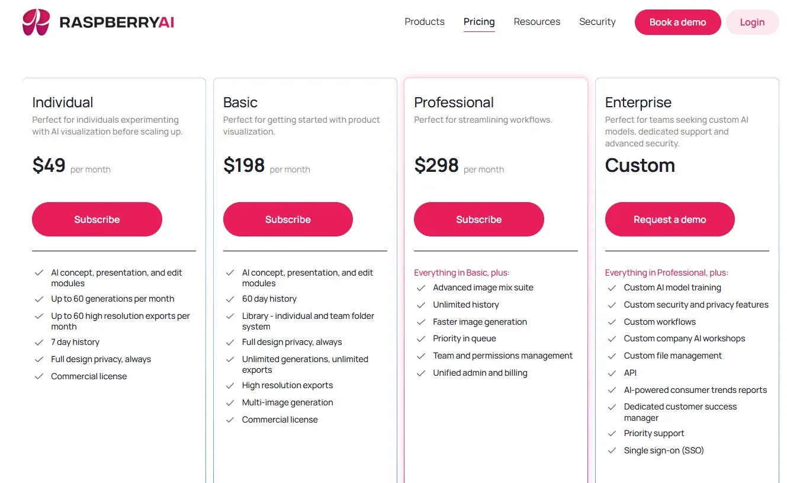The height and width of the screenshot is (483, 787).
Task: Click the checkmark beside Unlimited history feature
Action: coord(421,305)
